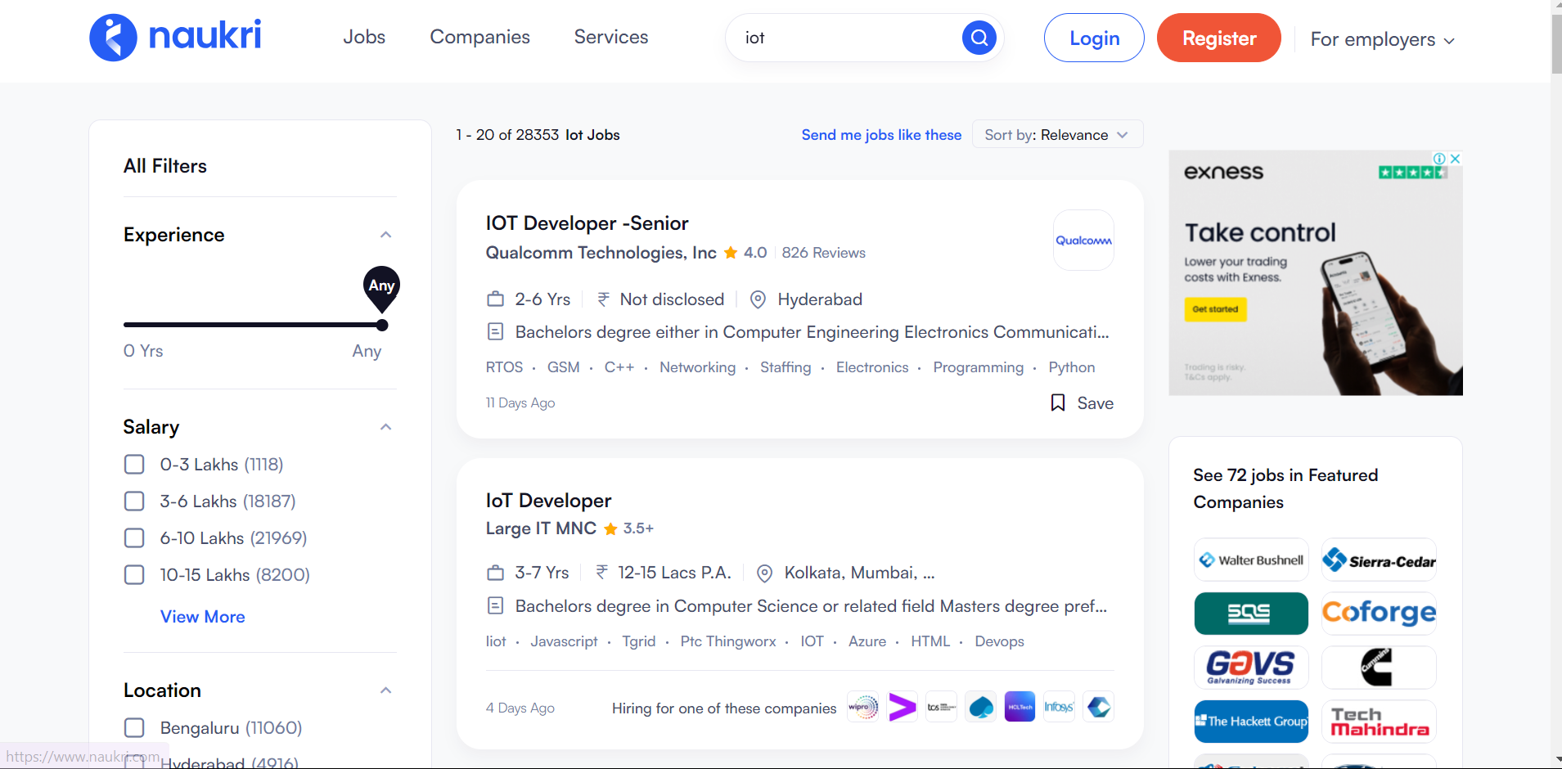The image size is (1562, 769).
Task: Check the 0-3 Lakhs salary filter
Action: [x=134, y=465]
